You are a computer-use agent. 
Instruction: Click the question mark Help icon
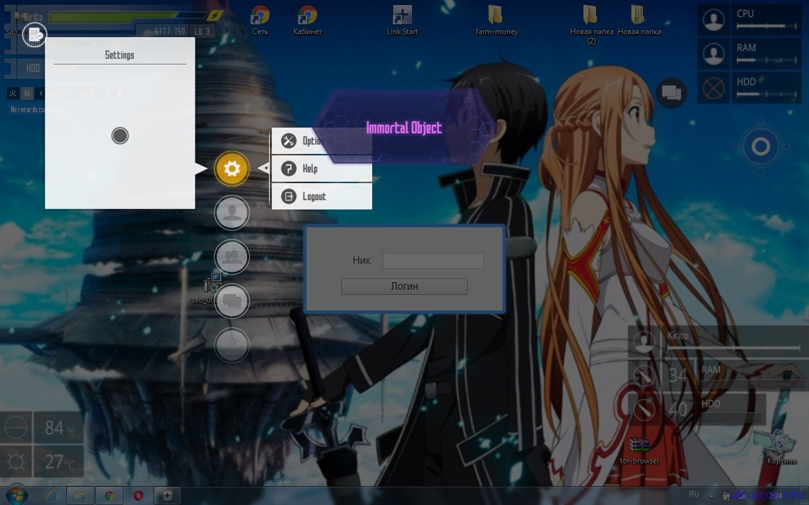coord(289,169)
